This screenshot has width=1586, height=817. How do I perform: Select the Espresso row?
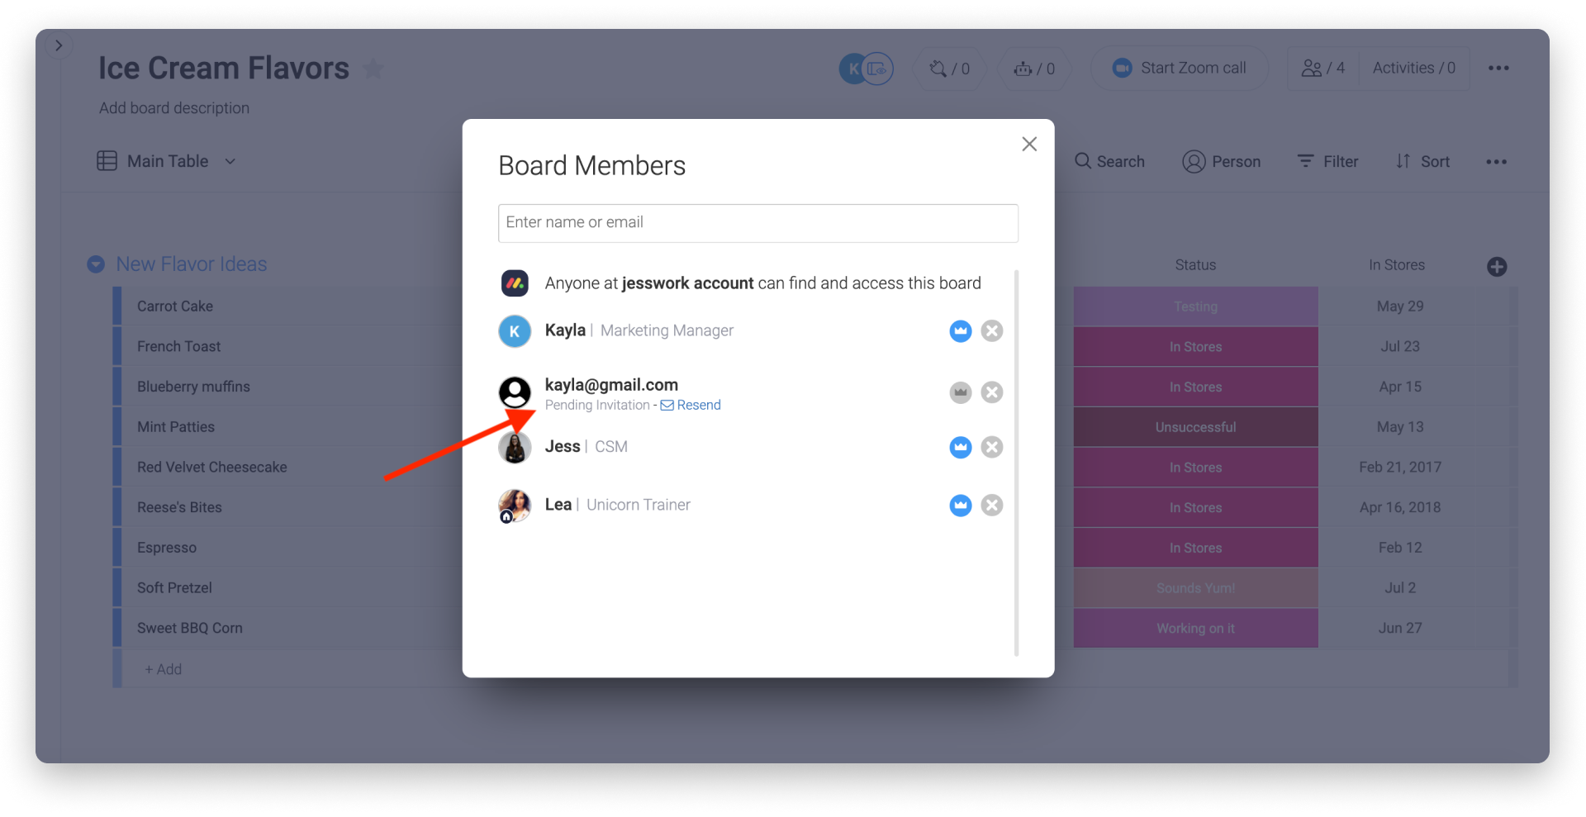point(167,548)
